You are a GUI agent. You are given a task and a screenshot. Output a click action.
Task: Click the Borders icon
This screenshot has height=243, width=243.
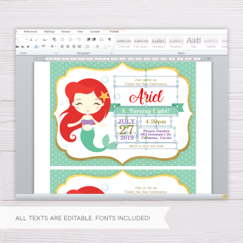coord(105,47)
